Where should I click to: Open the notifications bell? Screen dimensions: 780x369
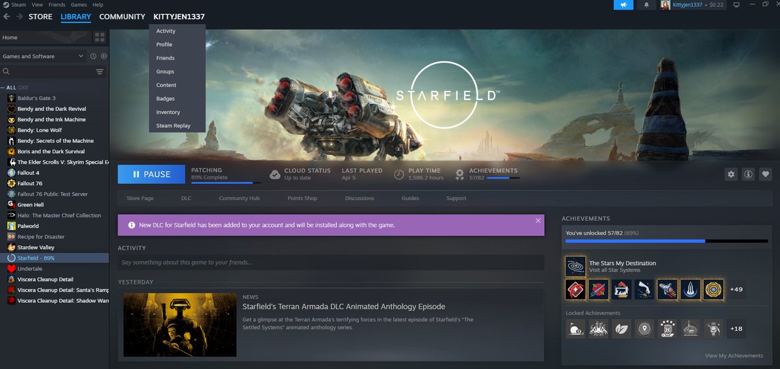coord(646,5)
